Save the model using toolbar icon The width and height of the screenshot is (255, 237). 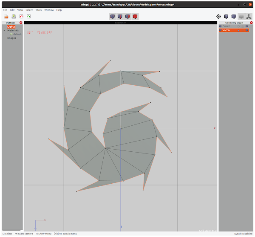tap(14, 17)
